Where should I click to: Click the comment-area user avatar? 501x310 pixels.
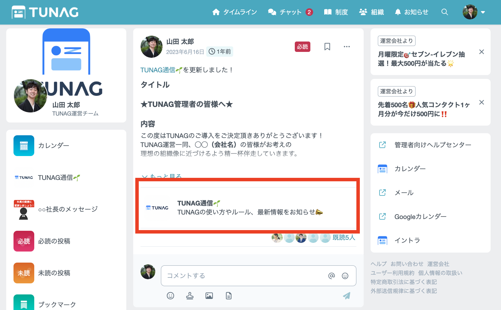tap(148, 272)
